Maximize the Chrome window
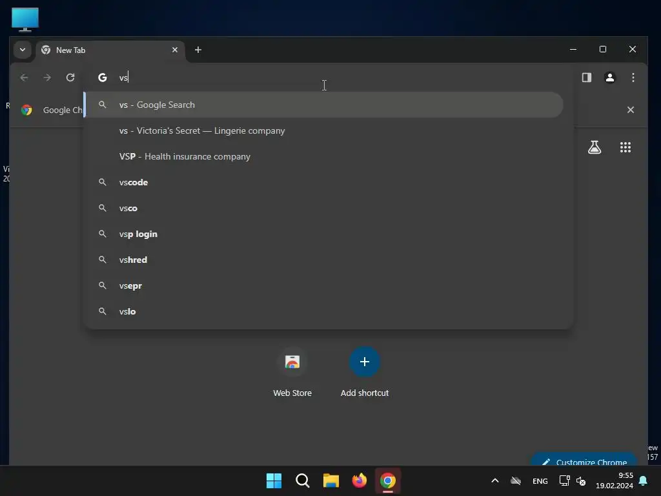Screen dimensions: 661x496 [x=603, y=49]
